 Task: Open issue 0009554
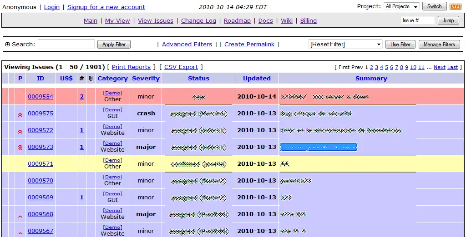coord(41,97)
